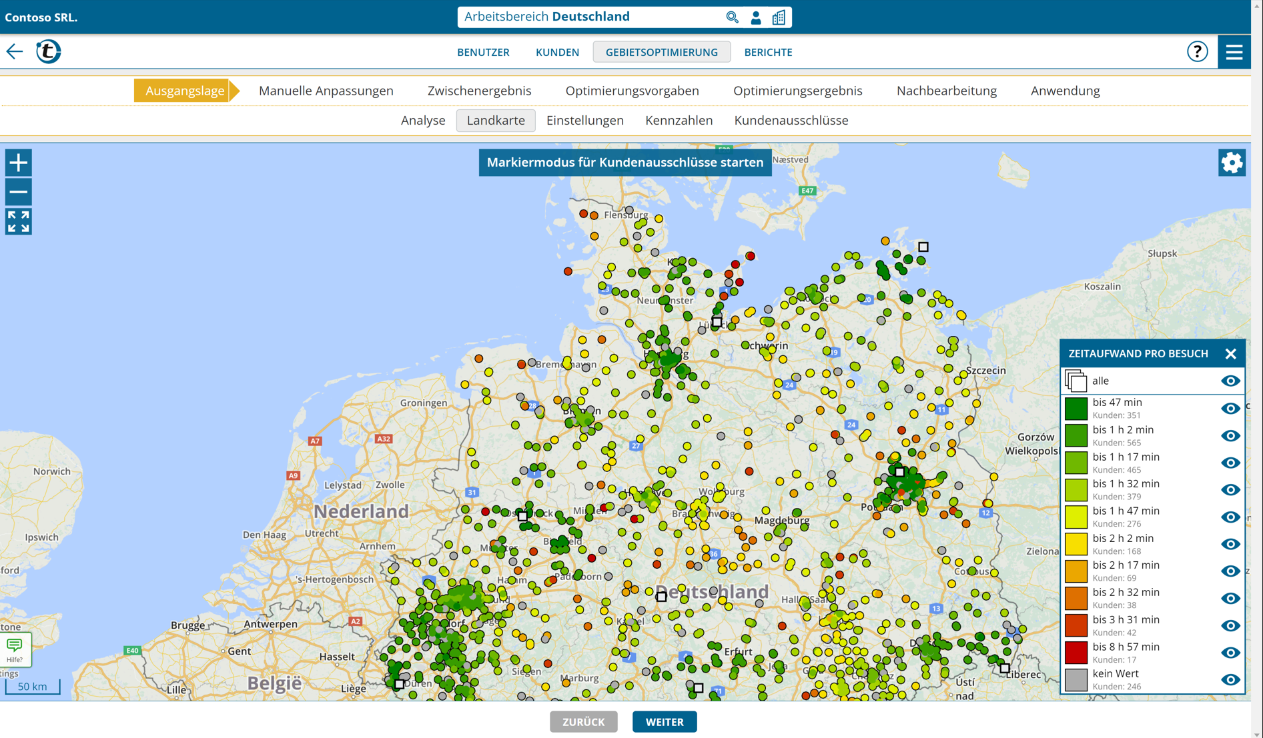The image size is (1263, 738).
Task: Click the 'Kunden: 565' count text
Action: [1116, 443]
